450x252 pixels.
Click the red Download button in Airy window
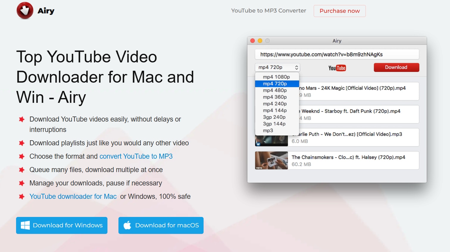point(396,67)
